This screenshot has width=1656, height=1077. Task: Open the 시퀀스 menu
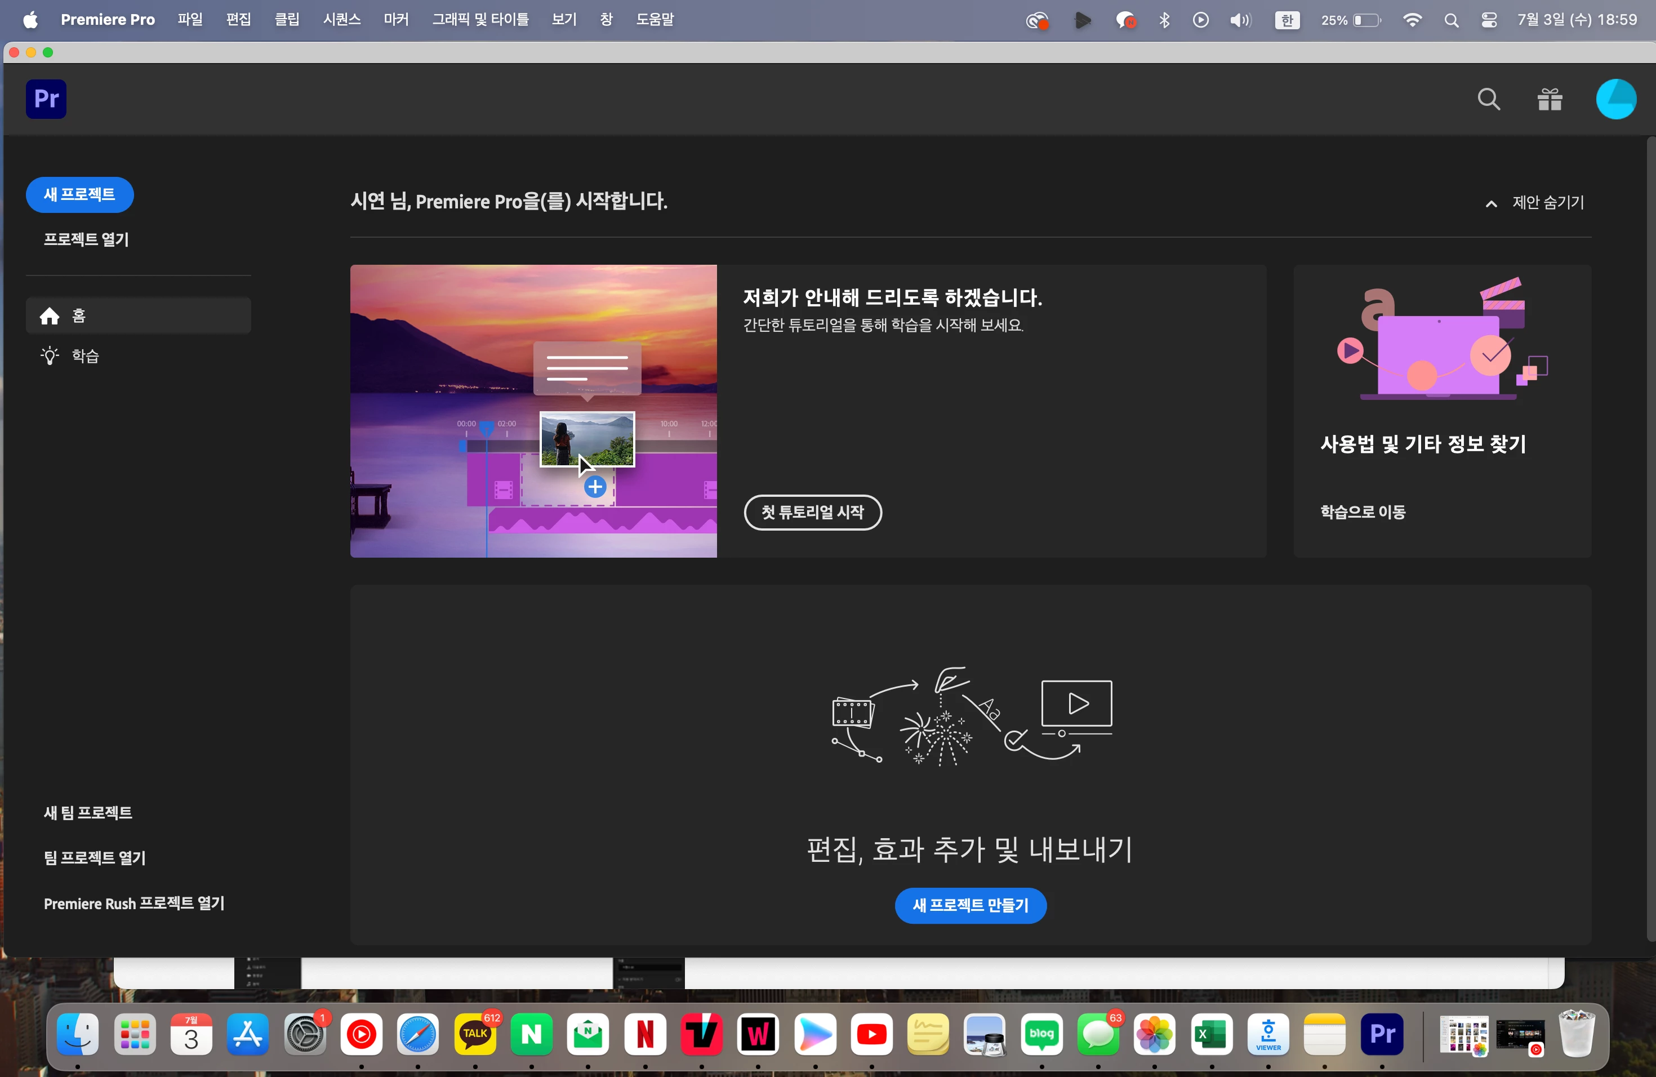click(x=341, y=20)
